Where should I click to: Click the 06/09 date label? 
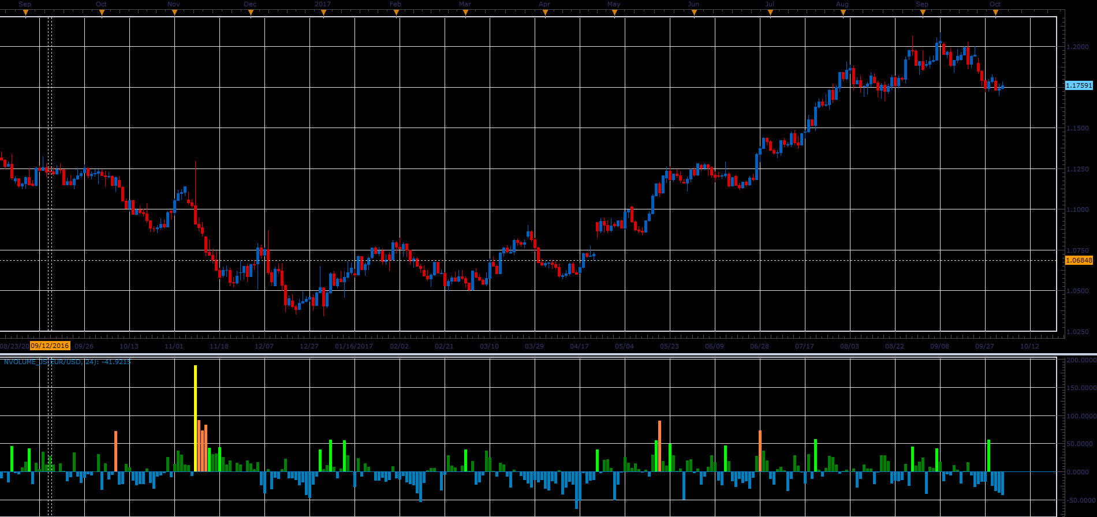tap(714, 346)
